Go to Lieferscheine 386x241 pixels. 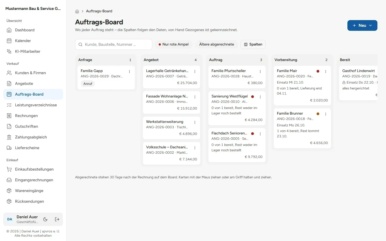pyautogui.click(x=33, y=148)
